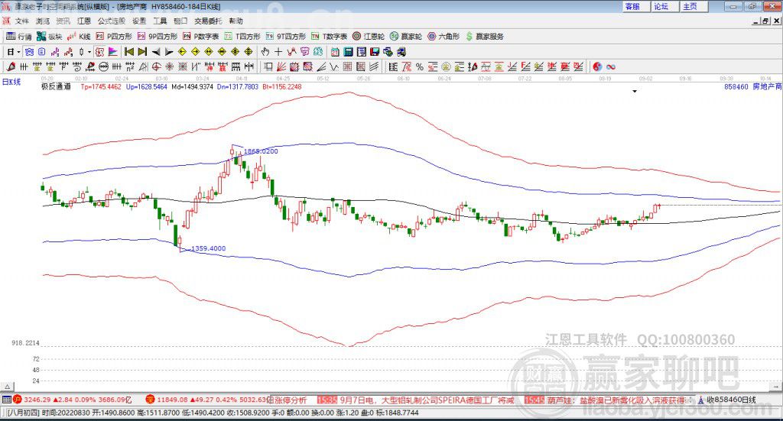Open the 板块 sector panel
783x421 pixels.
point(50,37)
